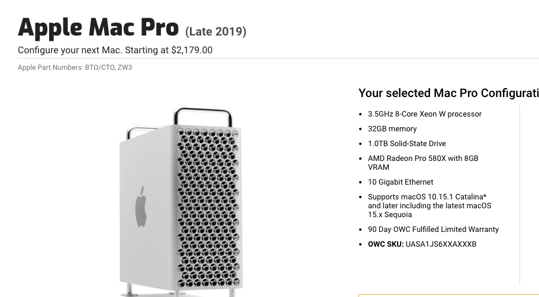Click the "OWC SKU:" bold label
The width and height of the screenshot is (539, 297).
[386, 244]
